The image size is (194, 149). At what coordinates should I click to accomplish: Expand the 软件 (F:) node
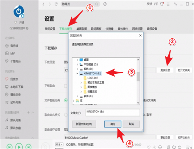tap(77, 96)
